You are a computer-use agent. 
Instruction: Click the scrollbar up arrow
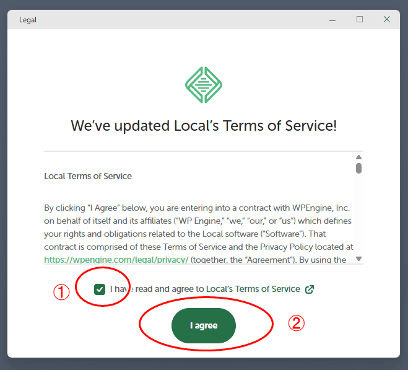point(358,157)
